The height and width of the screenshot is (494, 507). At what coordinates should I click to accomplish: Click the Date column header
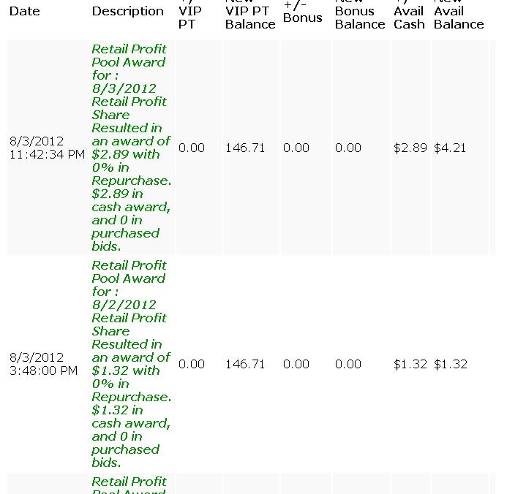point(24,11)
